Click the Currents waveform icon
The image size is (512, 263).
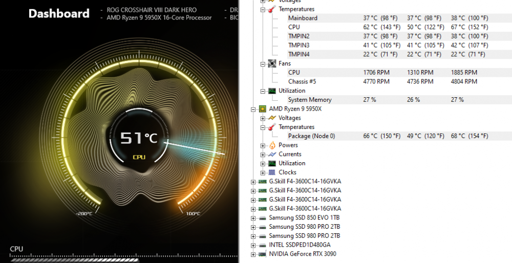click(x=272, y=155)
